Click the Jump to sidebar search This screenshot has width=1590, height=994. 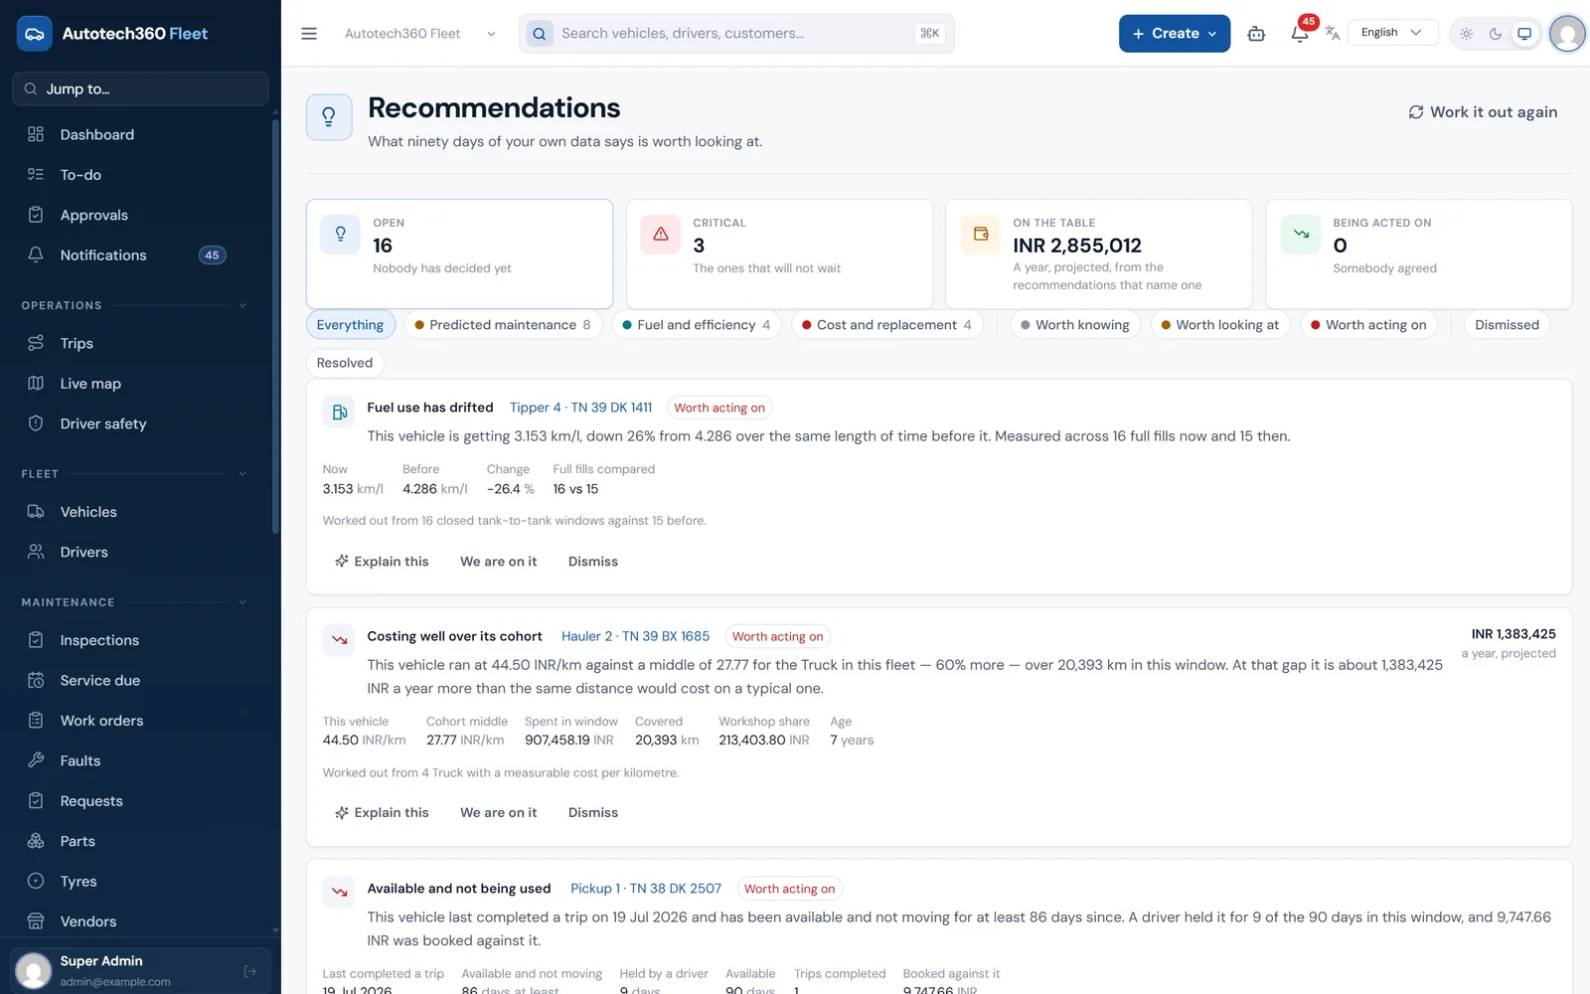tap(140, 88)
